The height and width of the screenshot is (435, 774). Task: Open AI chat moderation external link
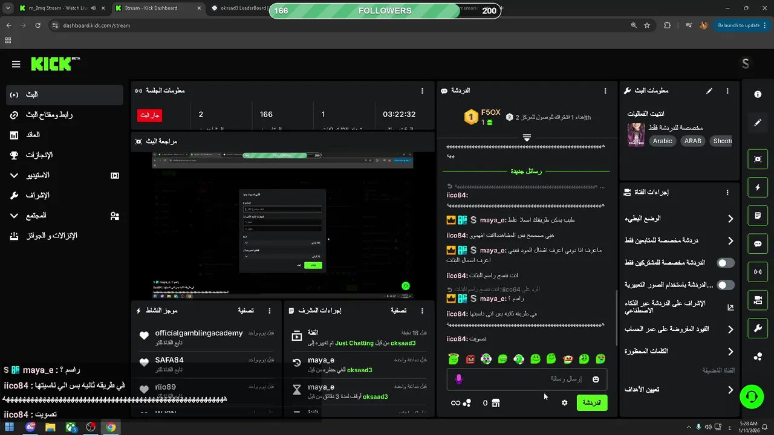[x=730, y=307]
